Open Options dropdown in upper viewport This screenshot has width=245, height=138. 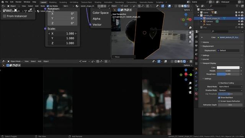point(188,10)
